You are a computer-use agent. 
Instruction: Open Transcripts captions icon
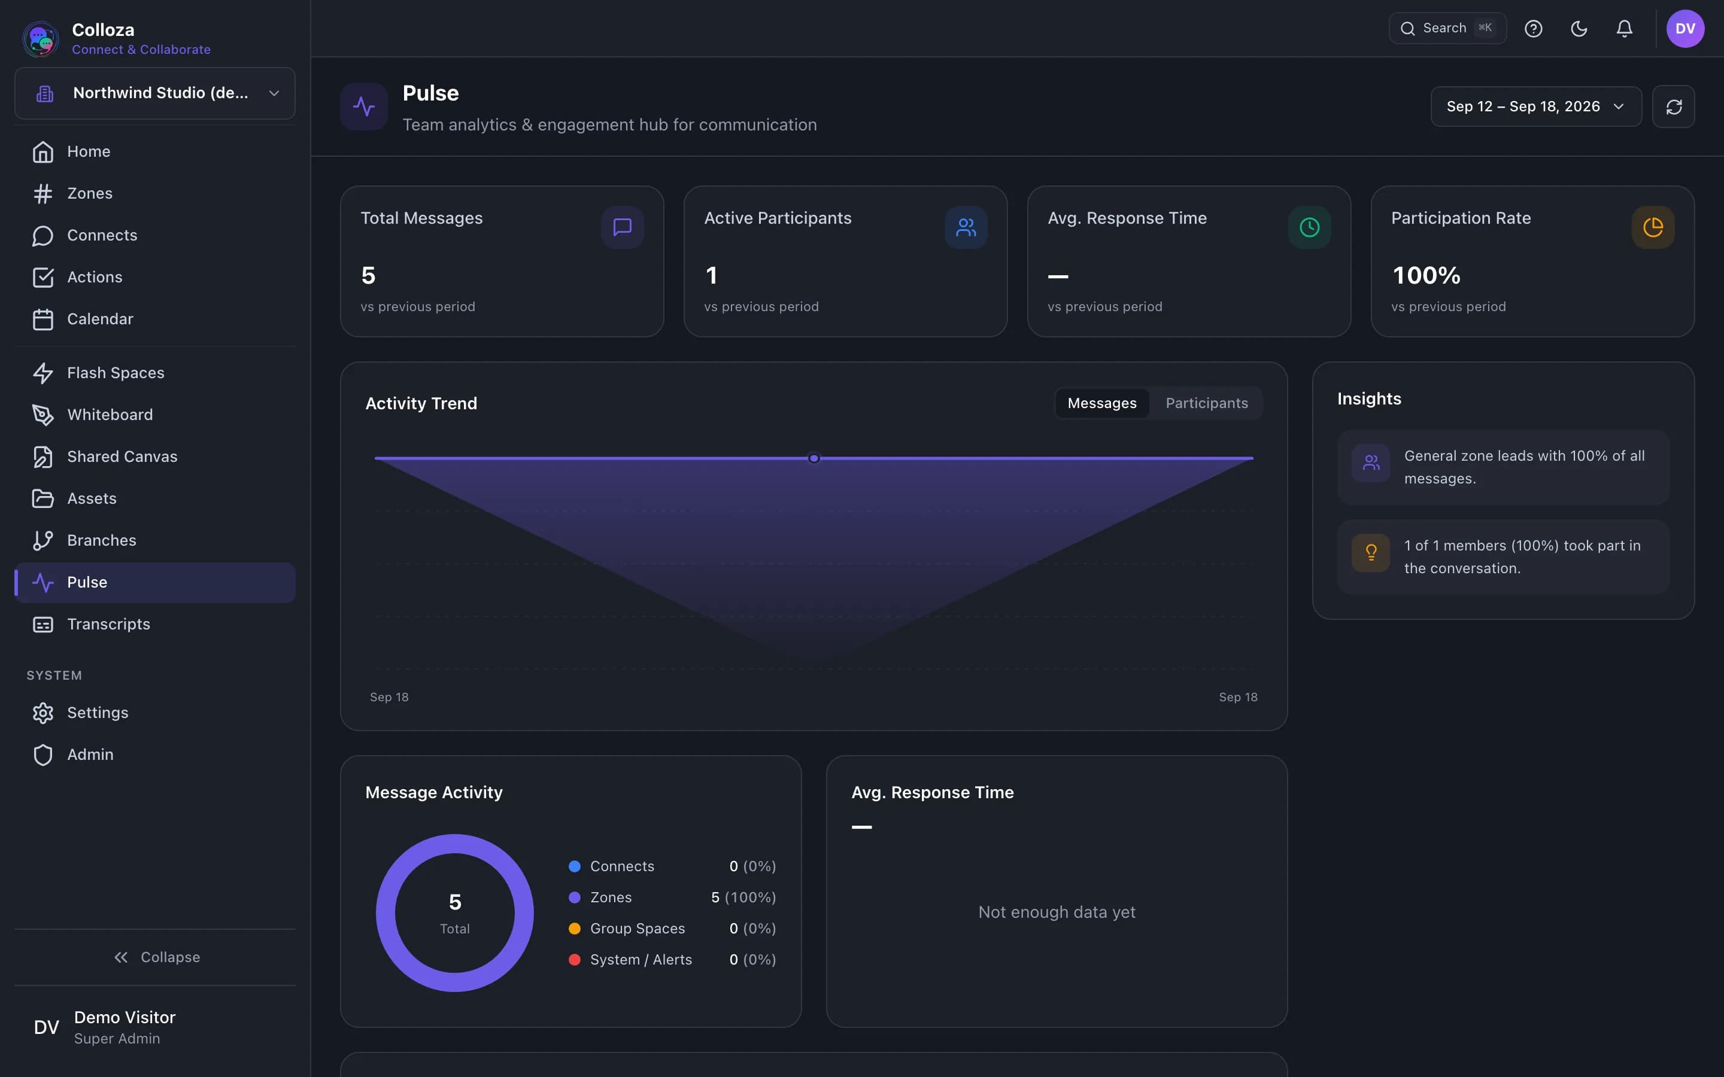[43, 625]
